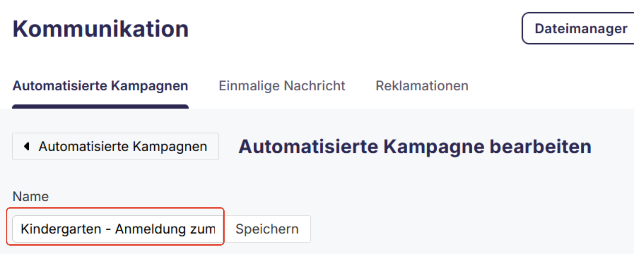Switch to the Einmalige Nachricht tab
Viewport: 634px width, 254px height.
tap(282, 86)
